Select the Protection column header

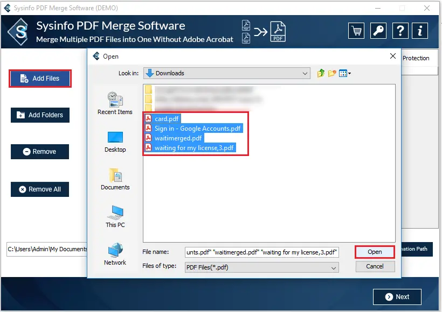click(x=419, y=58)
